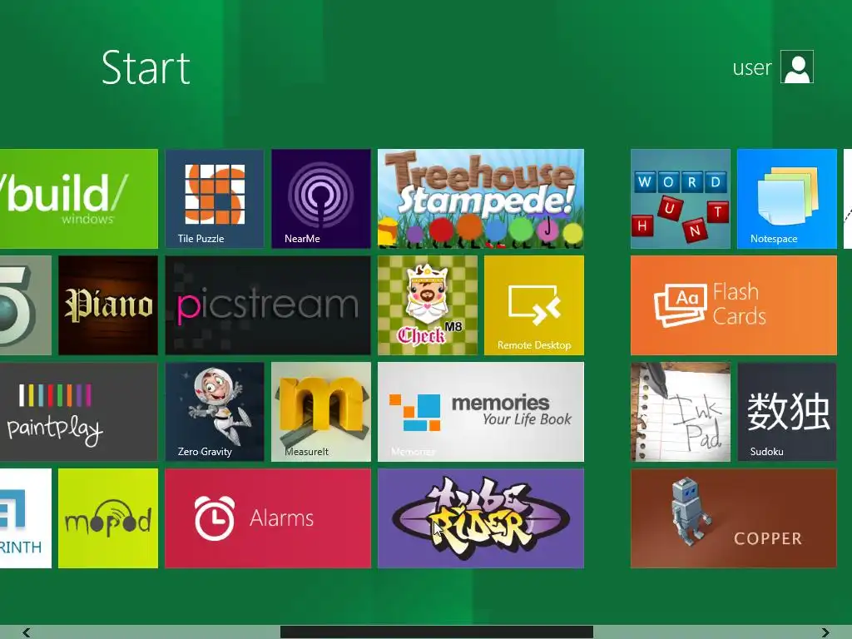Open the picstream tile
The height and width of the screenshot is (639, 852).
pyautogui.click(x=268, y=305)
